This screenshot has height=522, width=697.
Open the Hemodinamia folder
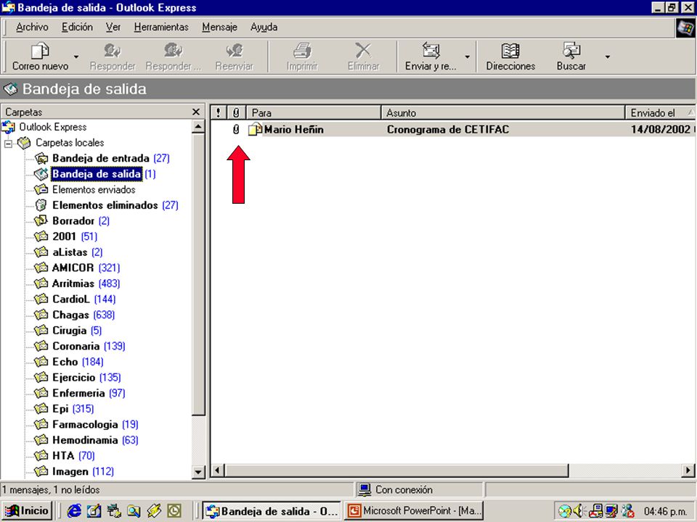pos(85,440)
